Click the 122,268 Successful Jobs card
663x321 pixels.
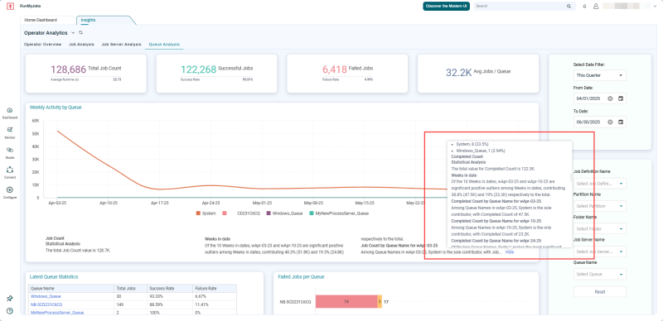tap(216, 74)
